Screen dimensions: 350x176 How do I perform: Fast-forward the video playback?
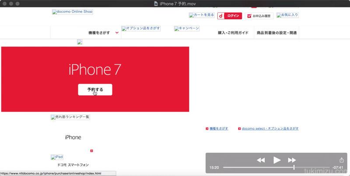click(x=292, y=160)
